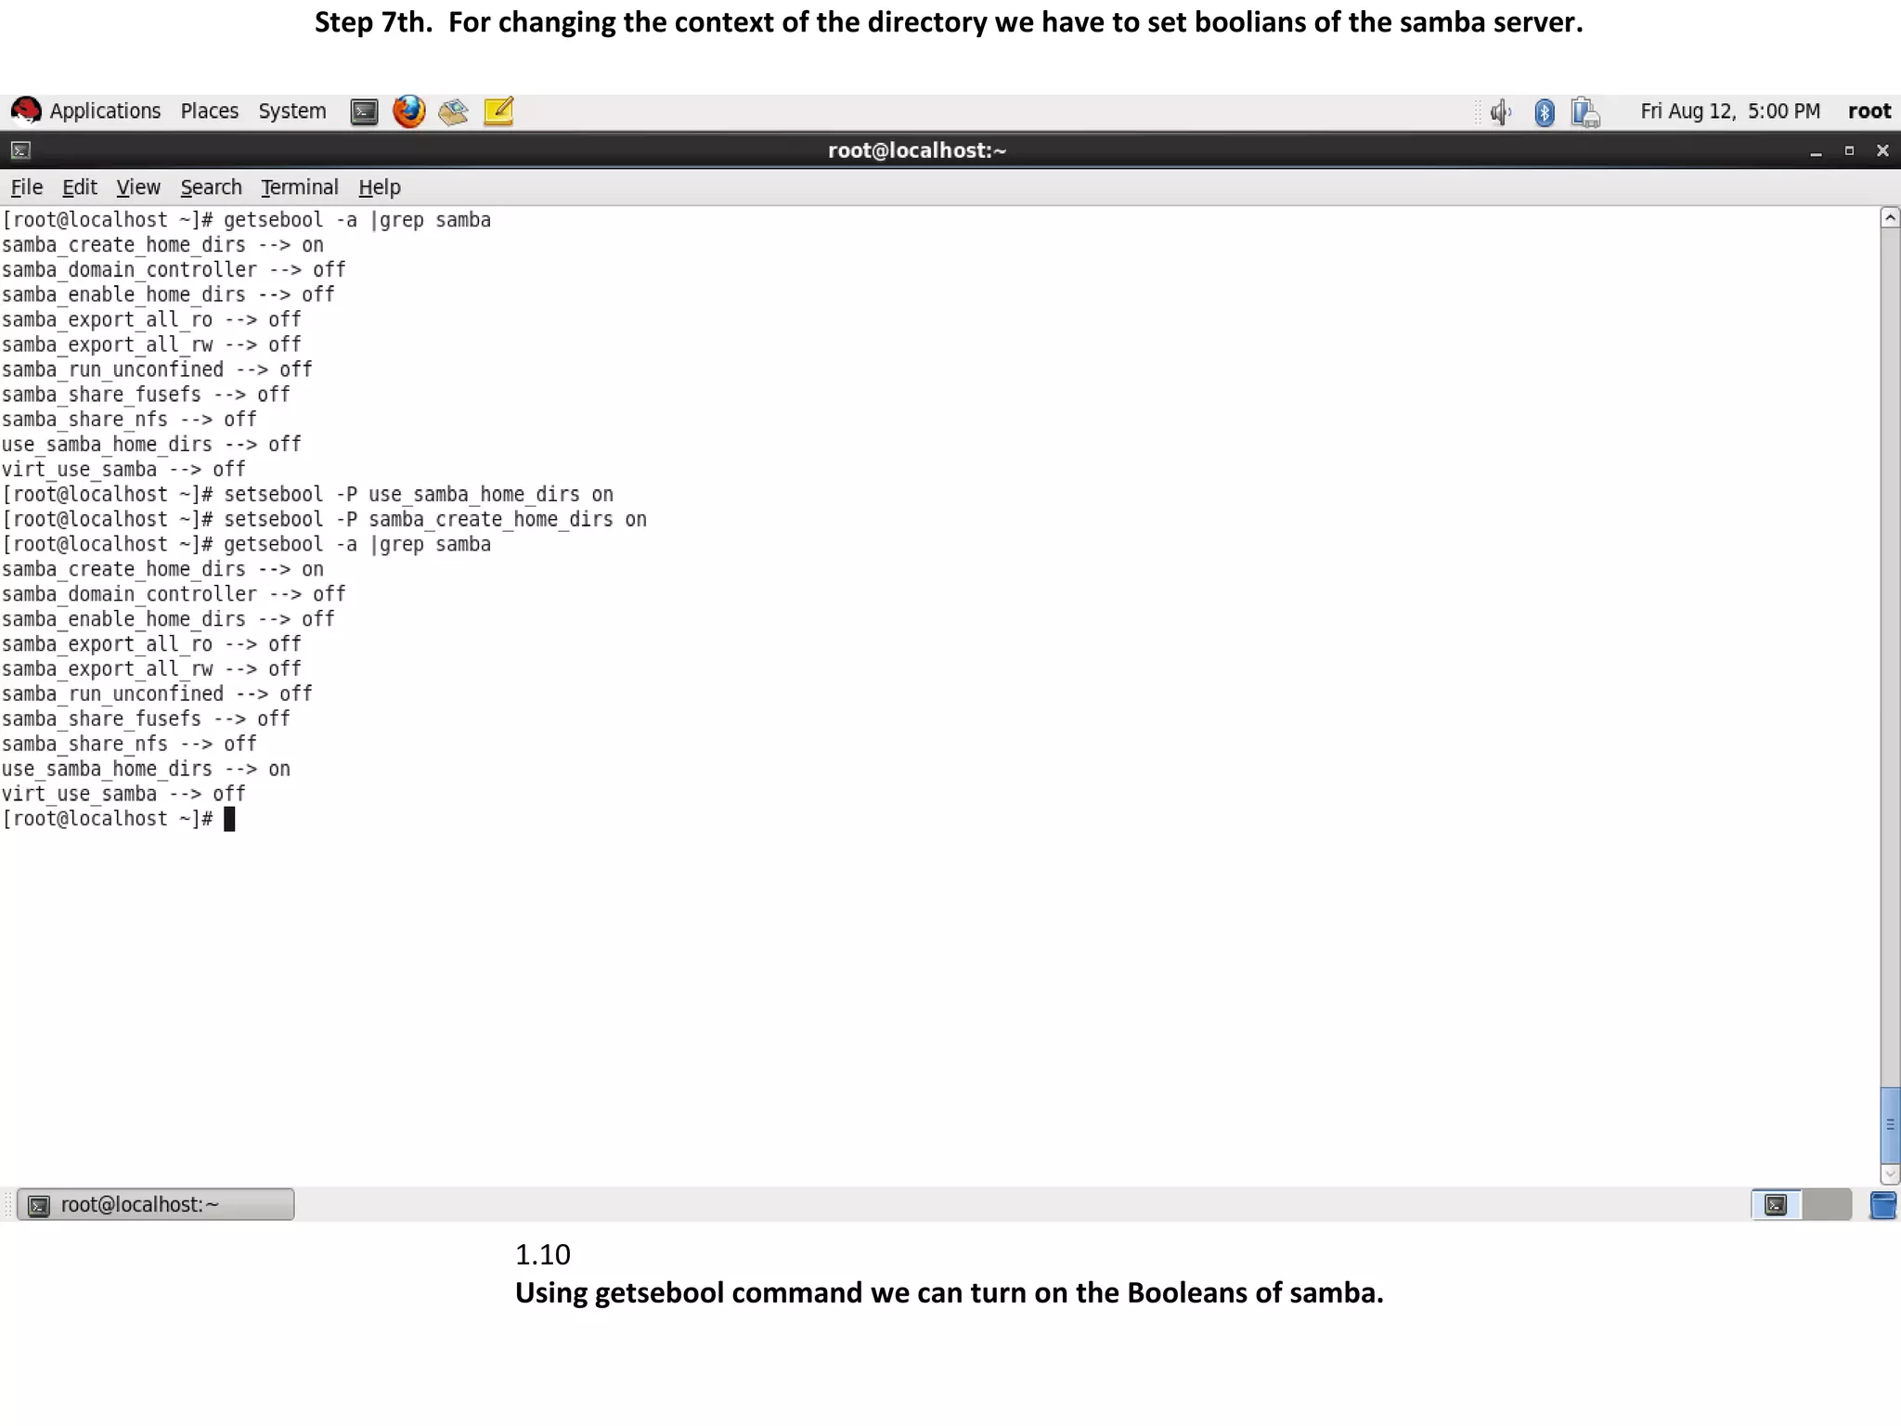The width and height of the screenshot is (1901, 1426).
Task: Click the root user label
Action: click(1869, 111)
